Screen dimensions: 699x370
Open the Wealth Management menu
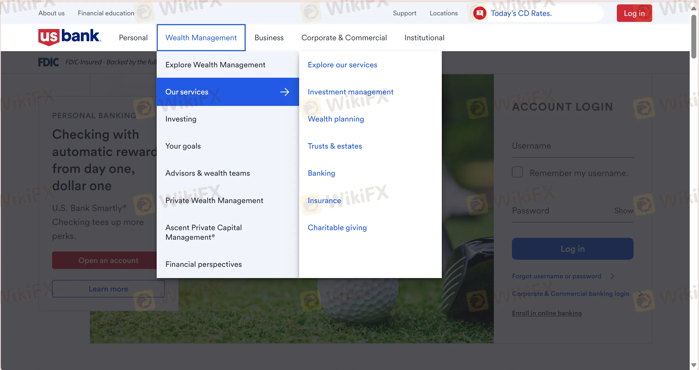pyautogui.click(x=201, y=37)
